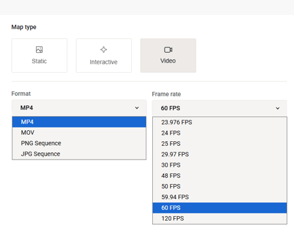The image size is (294, 235).
Task: Click the Format dropdown chevron arrow
Action: [x=137, y=108]
